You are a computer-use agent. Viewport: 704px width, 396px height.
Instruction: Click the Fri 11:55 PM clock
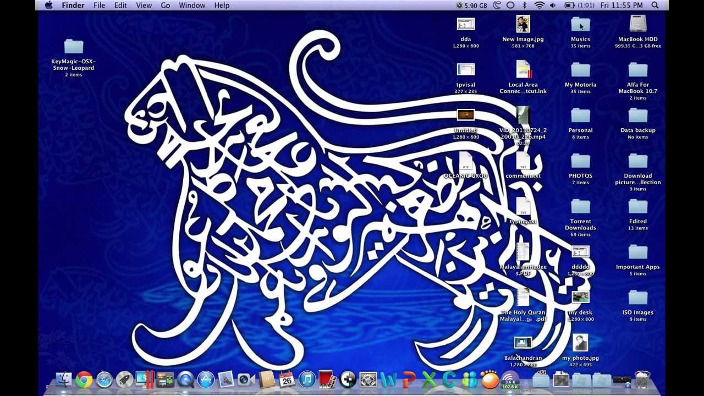click(x=621, y=5)
